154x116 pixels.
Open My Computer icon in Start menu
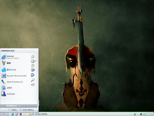click(33, 70)
